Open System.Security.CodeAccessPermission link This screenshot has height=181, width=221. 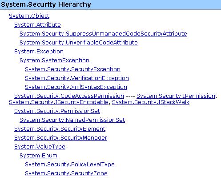pyautogui.click(x=69, y=96)
